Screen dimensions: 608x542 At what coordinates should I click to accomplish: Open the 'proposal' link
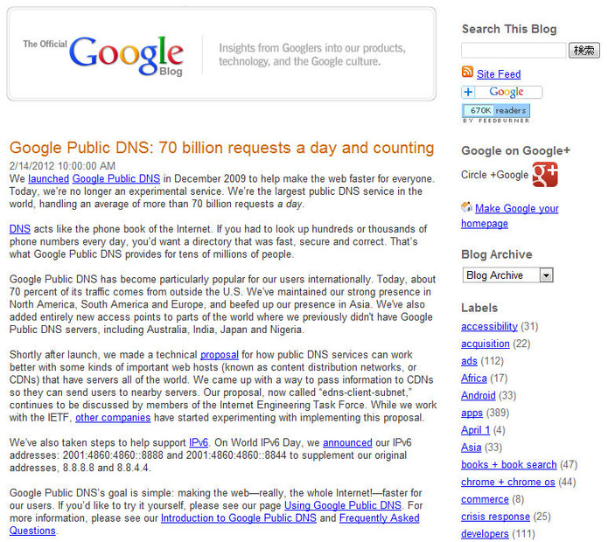219,355
